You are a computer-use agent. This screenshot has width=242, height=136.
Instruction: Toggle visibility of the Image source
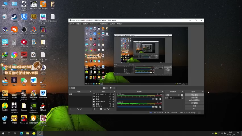coord(110,99)
